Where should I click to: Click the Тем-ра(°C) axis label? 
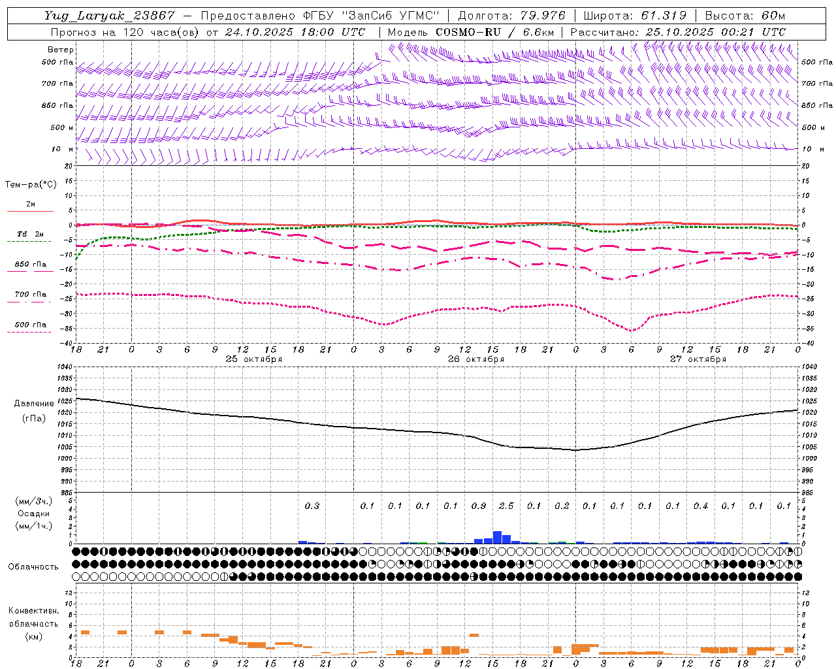(31, 185)
